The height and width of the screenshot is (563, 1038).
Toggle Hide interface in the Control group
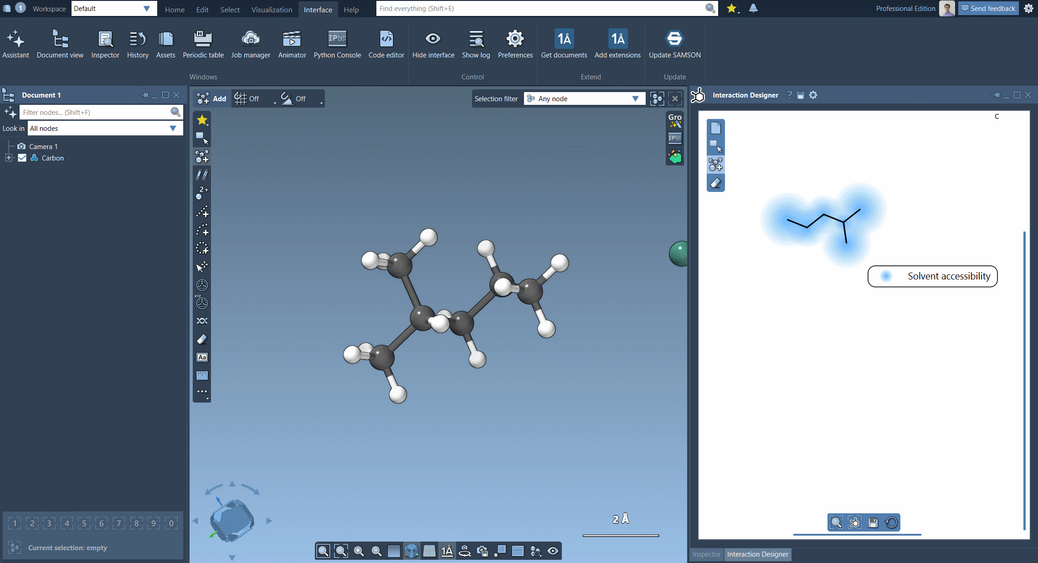click(x=433, y=43)
